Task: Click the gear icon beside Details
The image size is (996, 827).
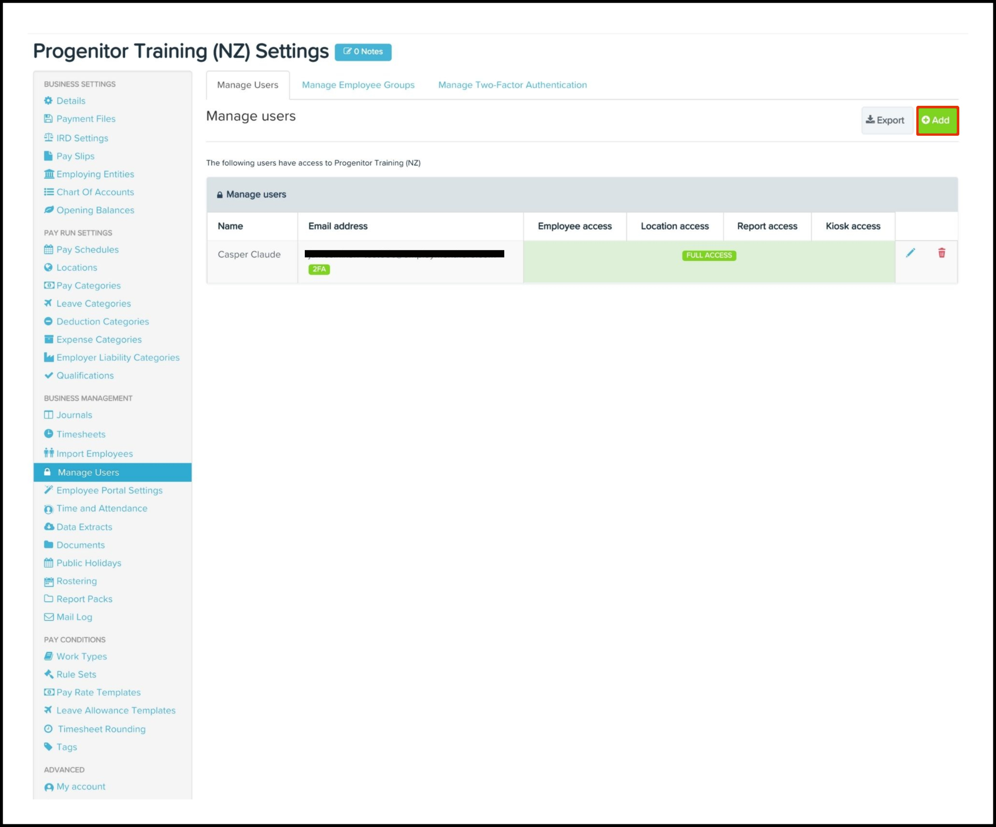Action: (48, 100)
